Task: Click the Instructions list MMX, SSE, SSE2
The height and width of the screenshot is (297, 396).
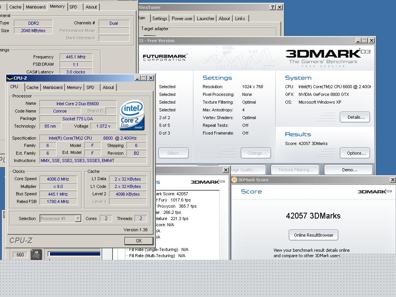Action: click(93, 160)
